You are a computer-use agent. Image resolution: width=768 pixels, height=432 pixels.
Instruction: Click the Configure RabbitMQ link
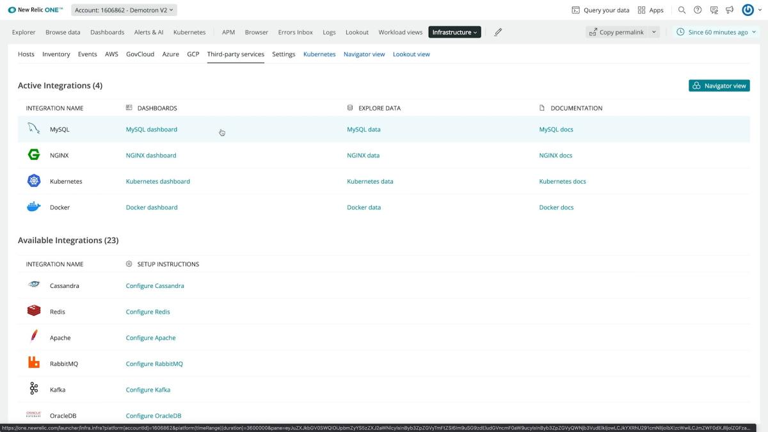pos(154,364)
